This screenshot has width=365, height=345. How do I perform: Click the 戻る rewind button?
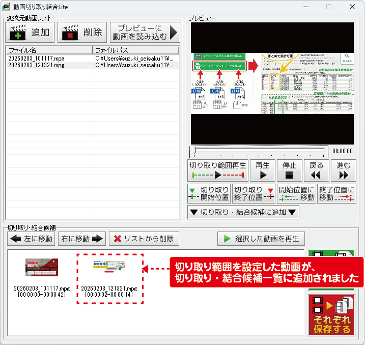point(317,170)
